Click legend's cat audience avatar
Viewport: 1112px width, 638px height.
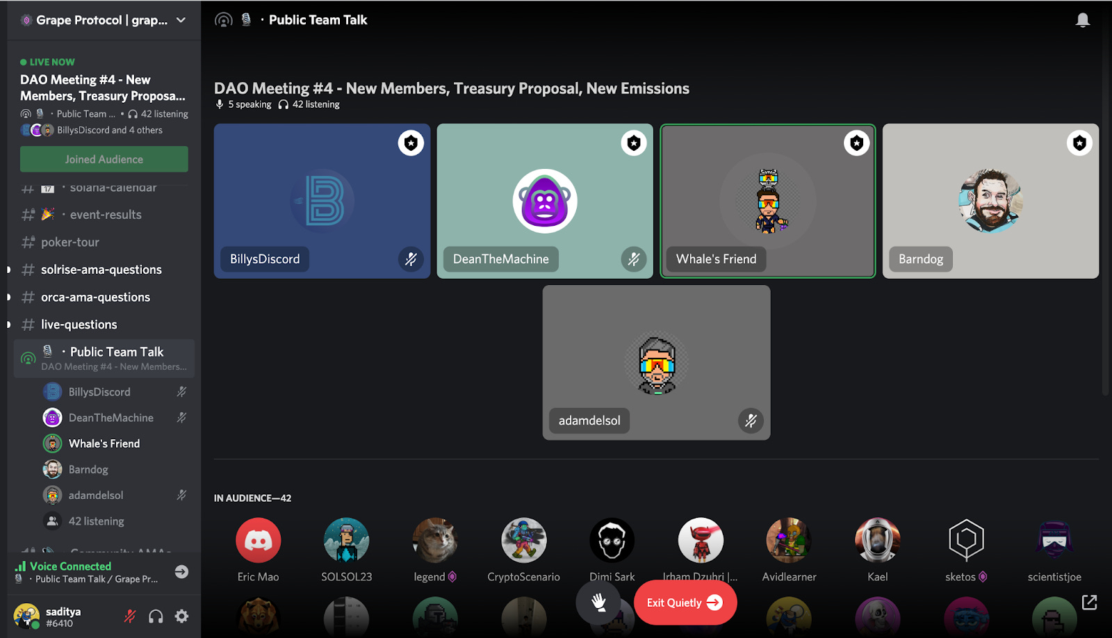pos(435,540)
